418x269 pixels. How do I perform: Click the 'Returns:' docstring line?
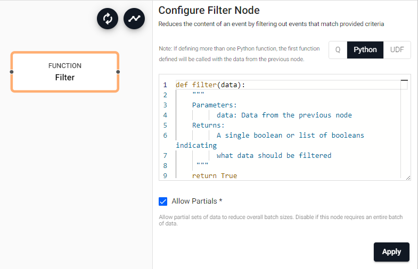coord(208,125)
